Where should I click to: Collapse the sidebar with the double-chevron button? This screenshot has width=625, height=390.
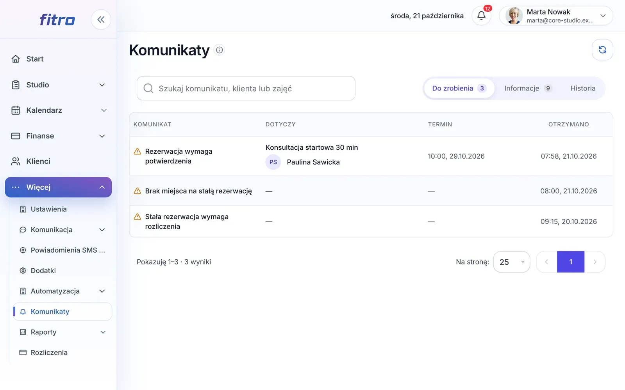pyautogui.click(x=101, y=19)
